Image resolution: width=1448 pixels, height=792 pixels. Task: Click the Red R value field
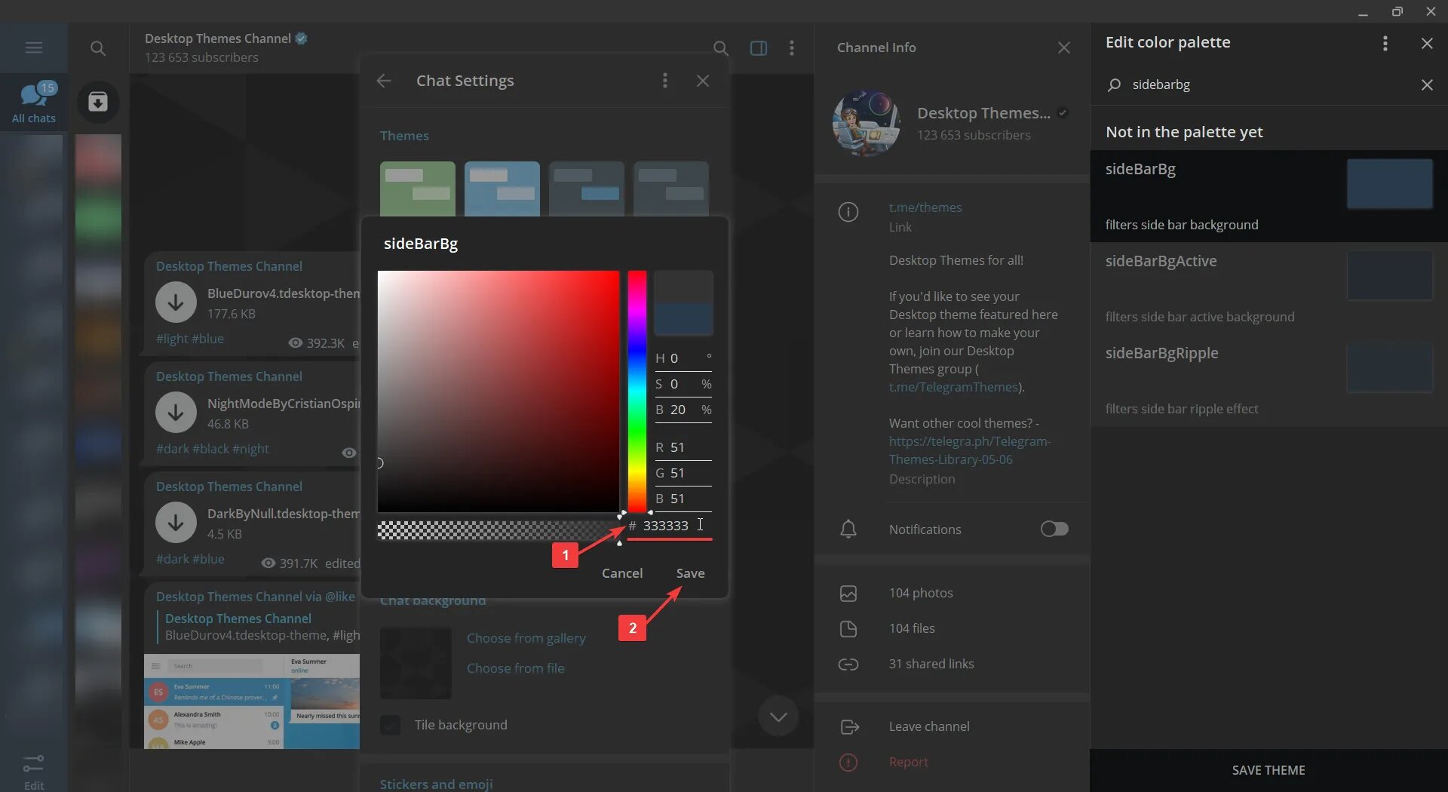[x=683, y=447]
